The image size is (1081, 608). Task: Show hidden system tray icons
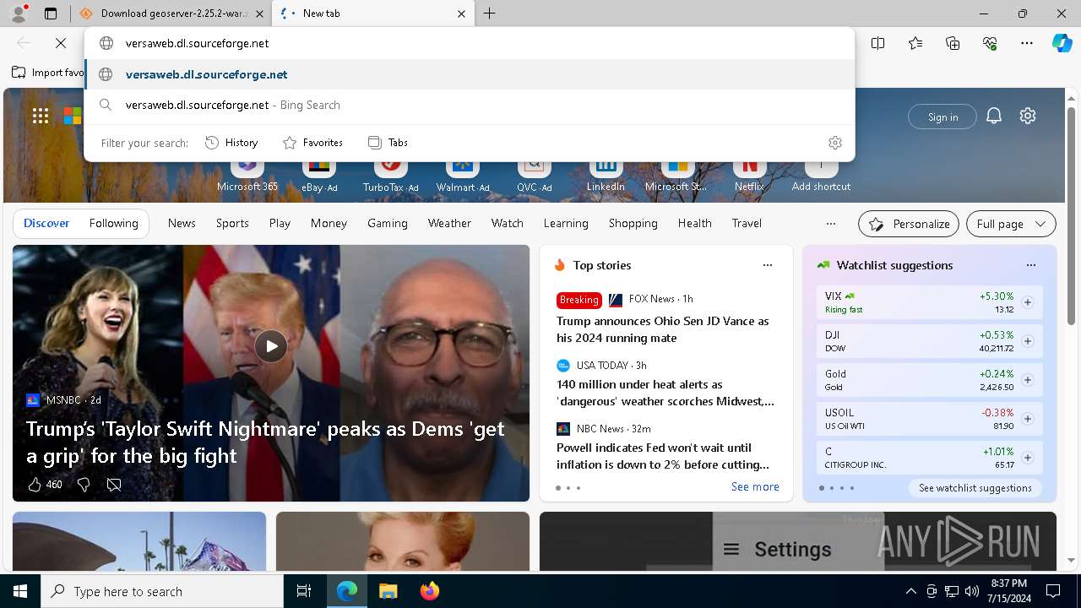click(911, 591)
